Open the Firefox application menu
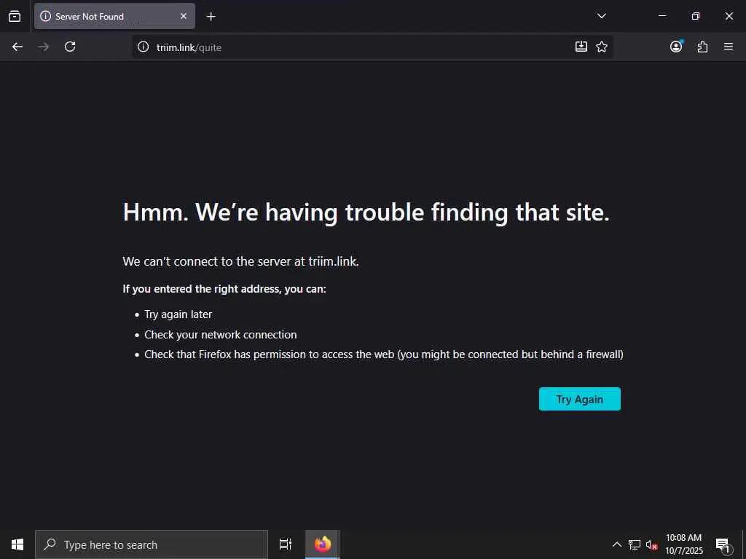The height and width of the screenshot is (559, 746). [x=729, y=47]
